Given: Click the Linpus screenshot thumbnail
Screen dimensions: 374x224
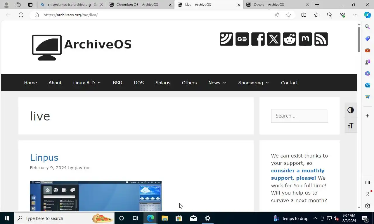Looking at the screenshot, I should coord(96,196).
